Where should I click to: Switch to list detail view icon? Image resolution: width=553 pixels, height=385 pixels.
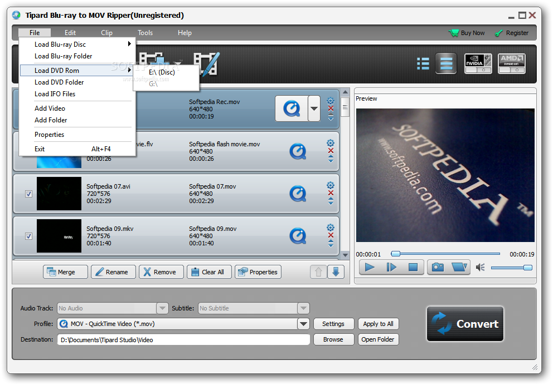coord(423,63)
